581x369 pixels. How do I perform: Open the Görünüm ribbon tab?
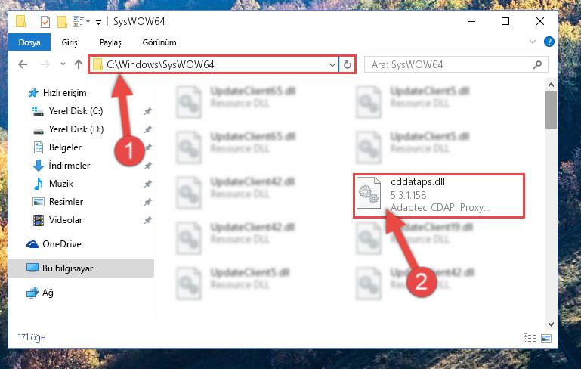[159, 42]
